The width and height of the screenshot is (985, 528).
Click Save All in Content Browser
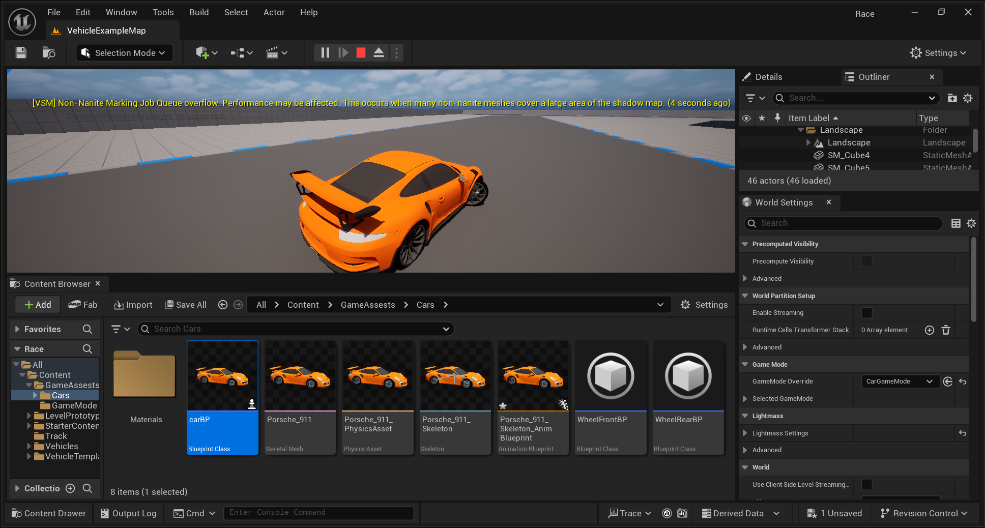[x=186, y=305]
